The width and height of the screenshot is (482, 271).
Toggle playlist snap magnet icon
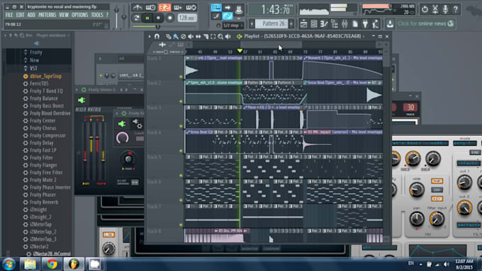point(157,37)
